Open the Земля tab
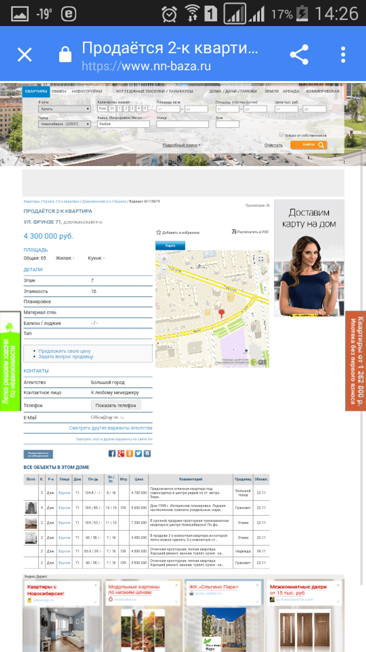Viewport: 366px width, 652px height. 271,91
